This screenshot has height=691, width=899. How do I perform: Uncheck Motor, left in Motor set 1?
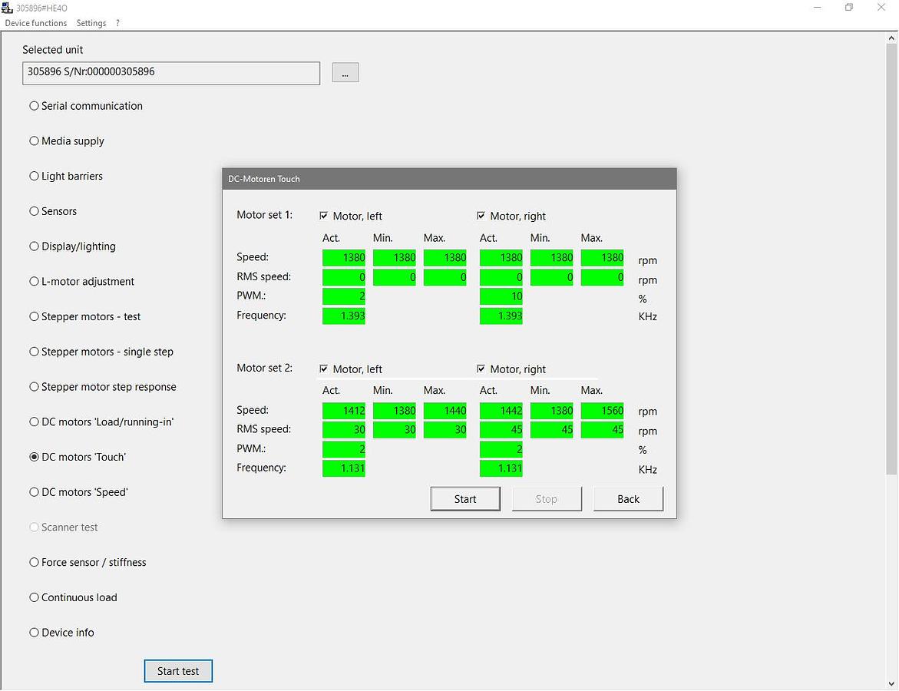[x=324, y=216]
